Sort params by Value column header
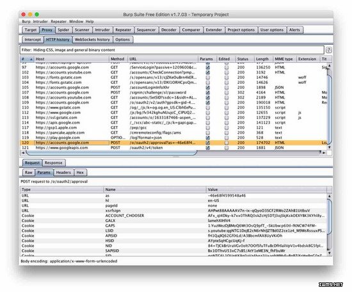Image resolution: width=352 pixels, height=292 pixels. coord(266,190)
